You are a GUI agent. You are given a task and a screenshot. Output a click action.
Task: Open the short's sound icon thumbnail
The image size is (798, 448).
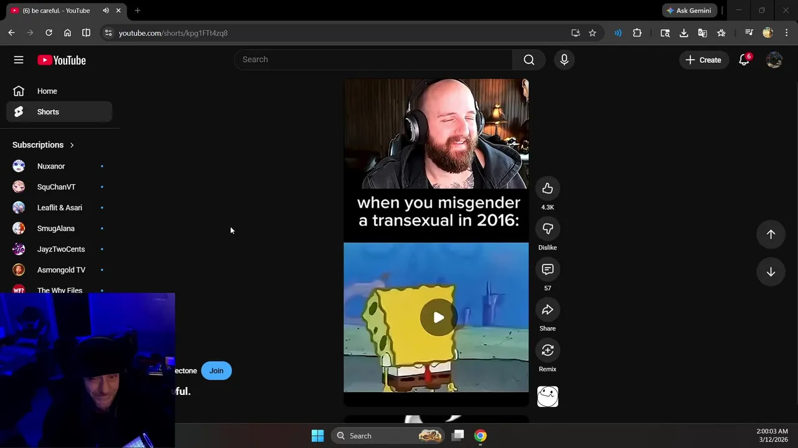tap(547, 396)
